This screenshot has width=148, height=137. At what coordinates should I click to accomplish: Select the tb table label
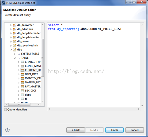click(x=26, y=99)
